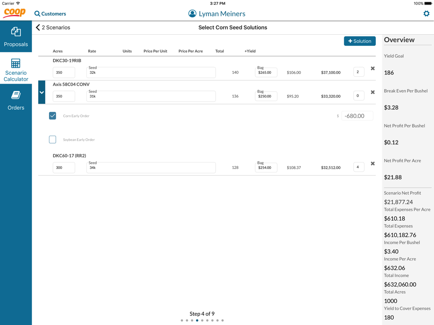Click the $37,100.00 total value
Screen dimensions: 434x325
coord(331,72)
